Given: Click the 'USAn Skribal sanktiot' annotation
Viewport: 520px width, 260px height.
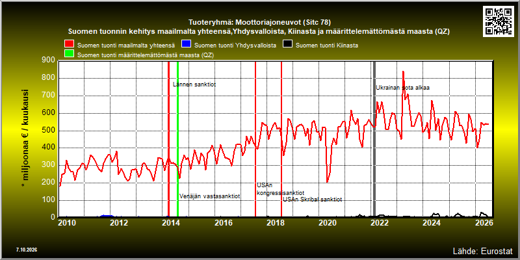Looking at the screenshot, I should (x=313, y=200).
